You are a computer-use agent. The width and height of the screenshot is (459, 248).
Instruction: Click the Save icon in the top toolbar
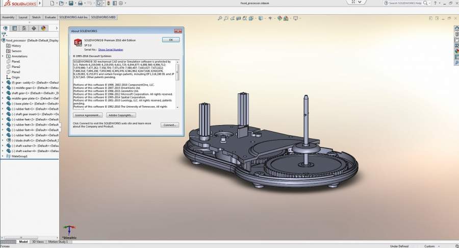(x=70, y=3)
